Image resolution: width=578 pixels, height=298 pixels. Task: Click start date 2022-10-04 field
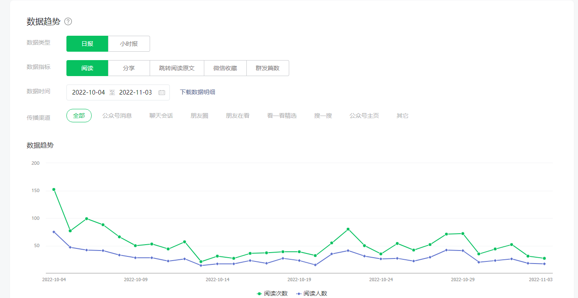coord(88,92)
